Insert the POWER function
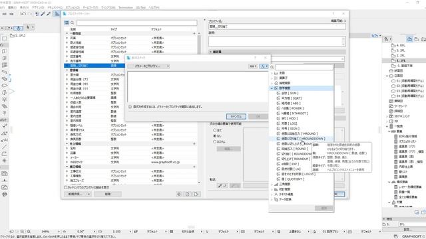The width and height of the screenshot is (426, 239). [x=292, y=108]
